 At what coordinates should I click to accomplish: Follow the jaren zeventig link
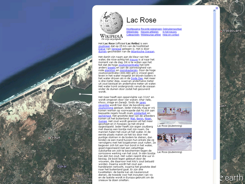pyautogui.click(x=142, y=102)
